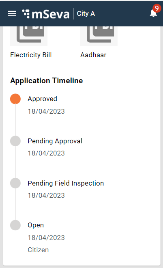Screen dimensions: 163x268
Task: Click the red notification count badge
Action: (x=157, y=8)
